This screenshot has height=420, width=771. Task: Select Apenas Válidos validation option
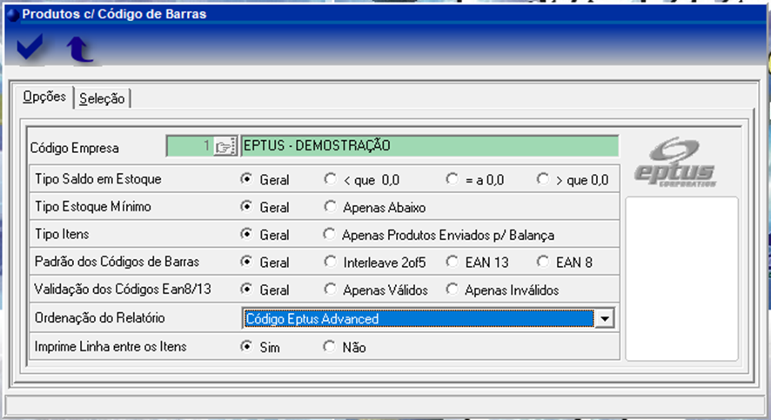330,290
